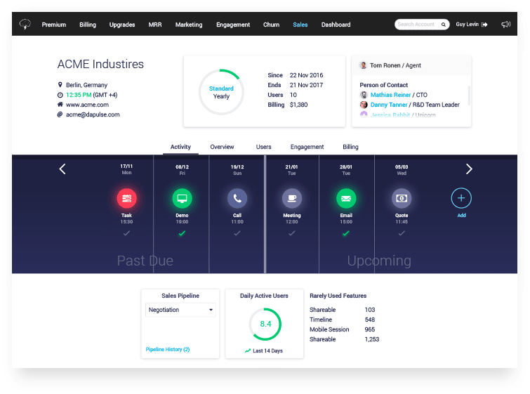Open the Pipeline History (2) link
Screen dimensions: 530x394
pyautogui.click(x=168, y=349)
